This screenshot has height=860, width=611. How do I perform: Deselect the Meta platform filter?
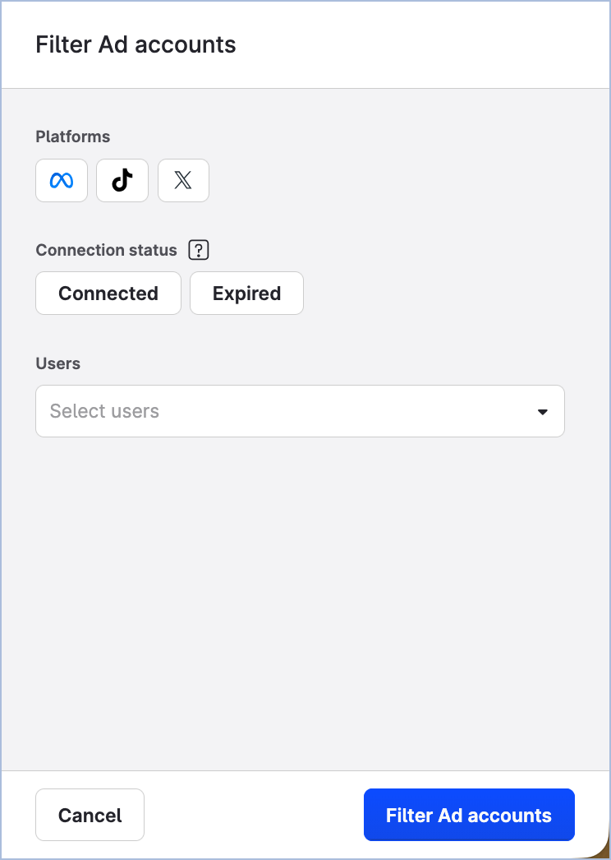pyautogui.click(x=61, y=180)
